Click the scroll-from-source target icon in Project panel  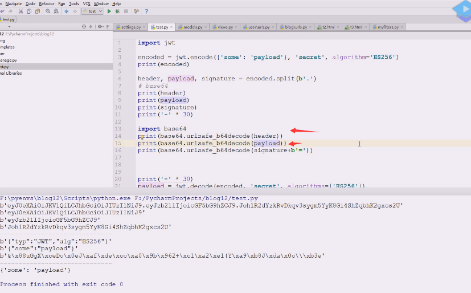click(84, 27)
